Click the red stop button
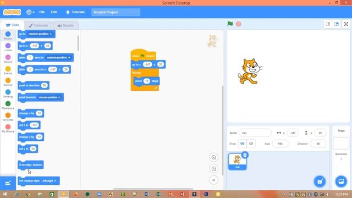This screenshot has width=352, height=198. tap(238, 24)
